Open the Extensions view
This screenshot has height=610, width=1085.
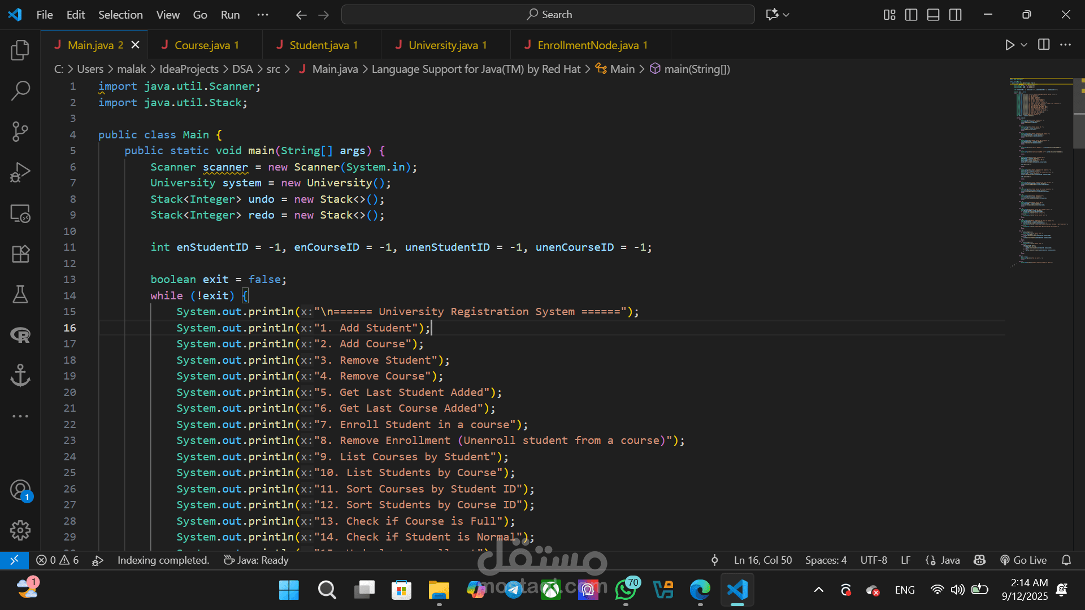pyautogui.click(x=20, y=254)
